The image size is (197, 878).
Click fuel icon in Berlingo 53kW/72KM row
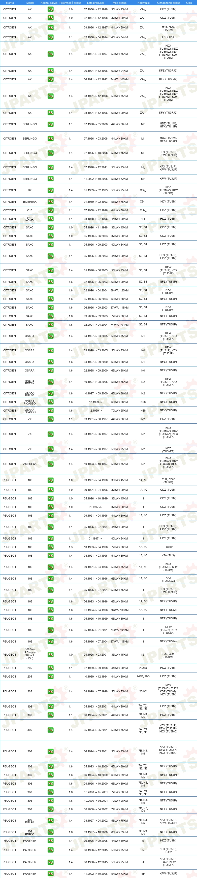coord(50,179)
